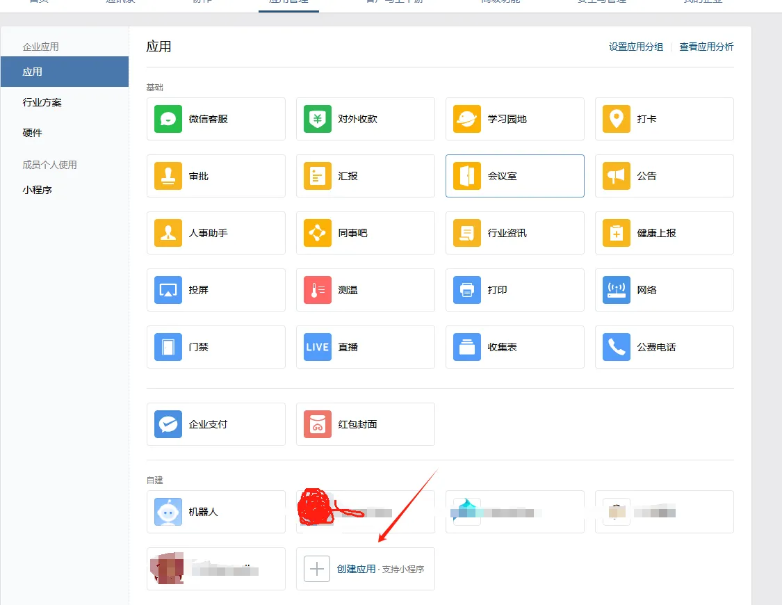Click the 设置应用分组 link
Screen dimensions: 782x605
tap(636, 47)
